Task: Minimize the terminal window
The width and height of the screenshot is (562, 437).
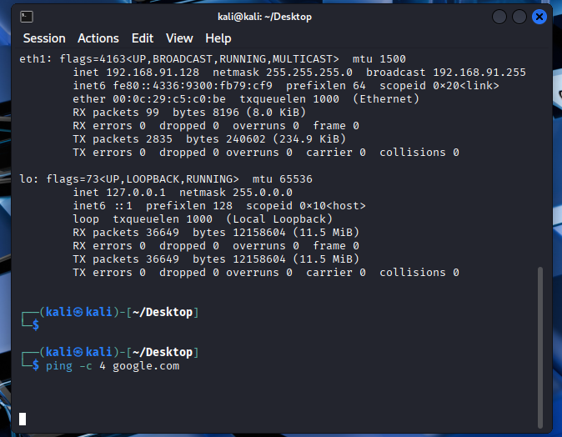Action: (499, 17)
